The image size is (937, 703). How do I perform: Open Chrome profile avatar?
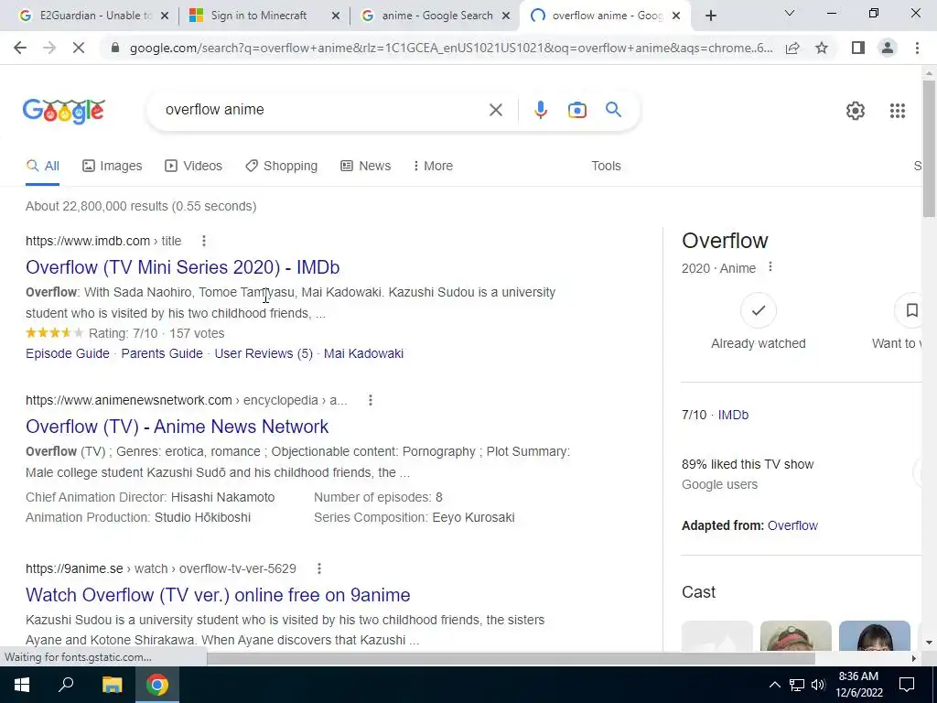point(888,48)
